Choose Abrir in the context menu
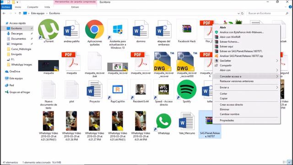This screenshot has width=293, height=165. (x=246, y=27)
